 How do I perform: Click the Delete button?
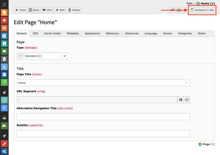[x=74, y=10]
